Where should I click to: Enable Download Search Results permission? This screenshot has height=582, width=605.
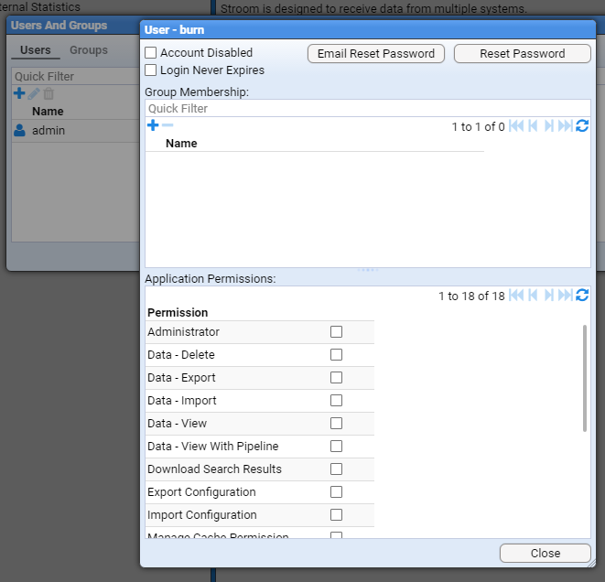tap(336, 469)
